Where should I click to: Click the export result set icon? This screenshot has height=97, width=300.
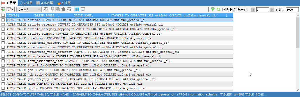[x=3, y=9]
